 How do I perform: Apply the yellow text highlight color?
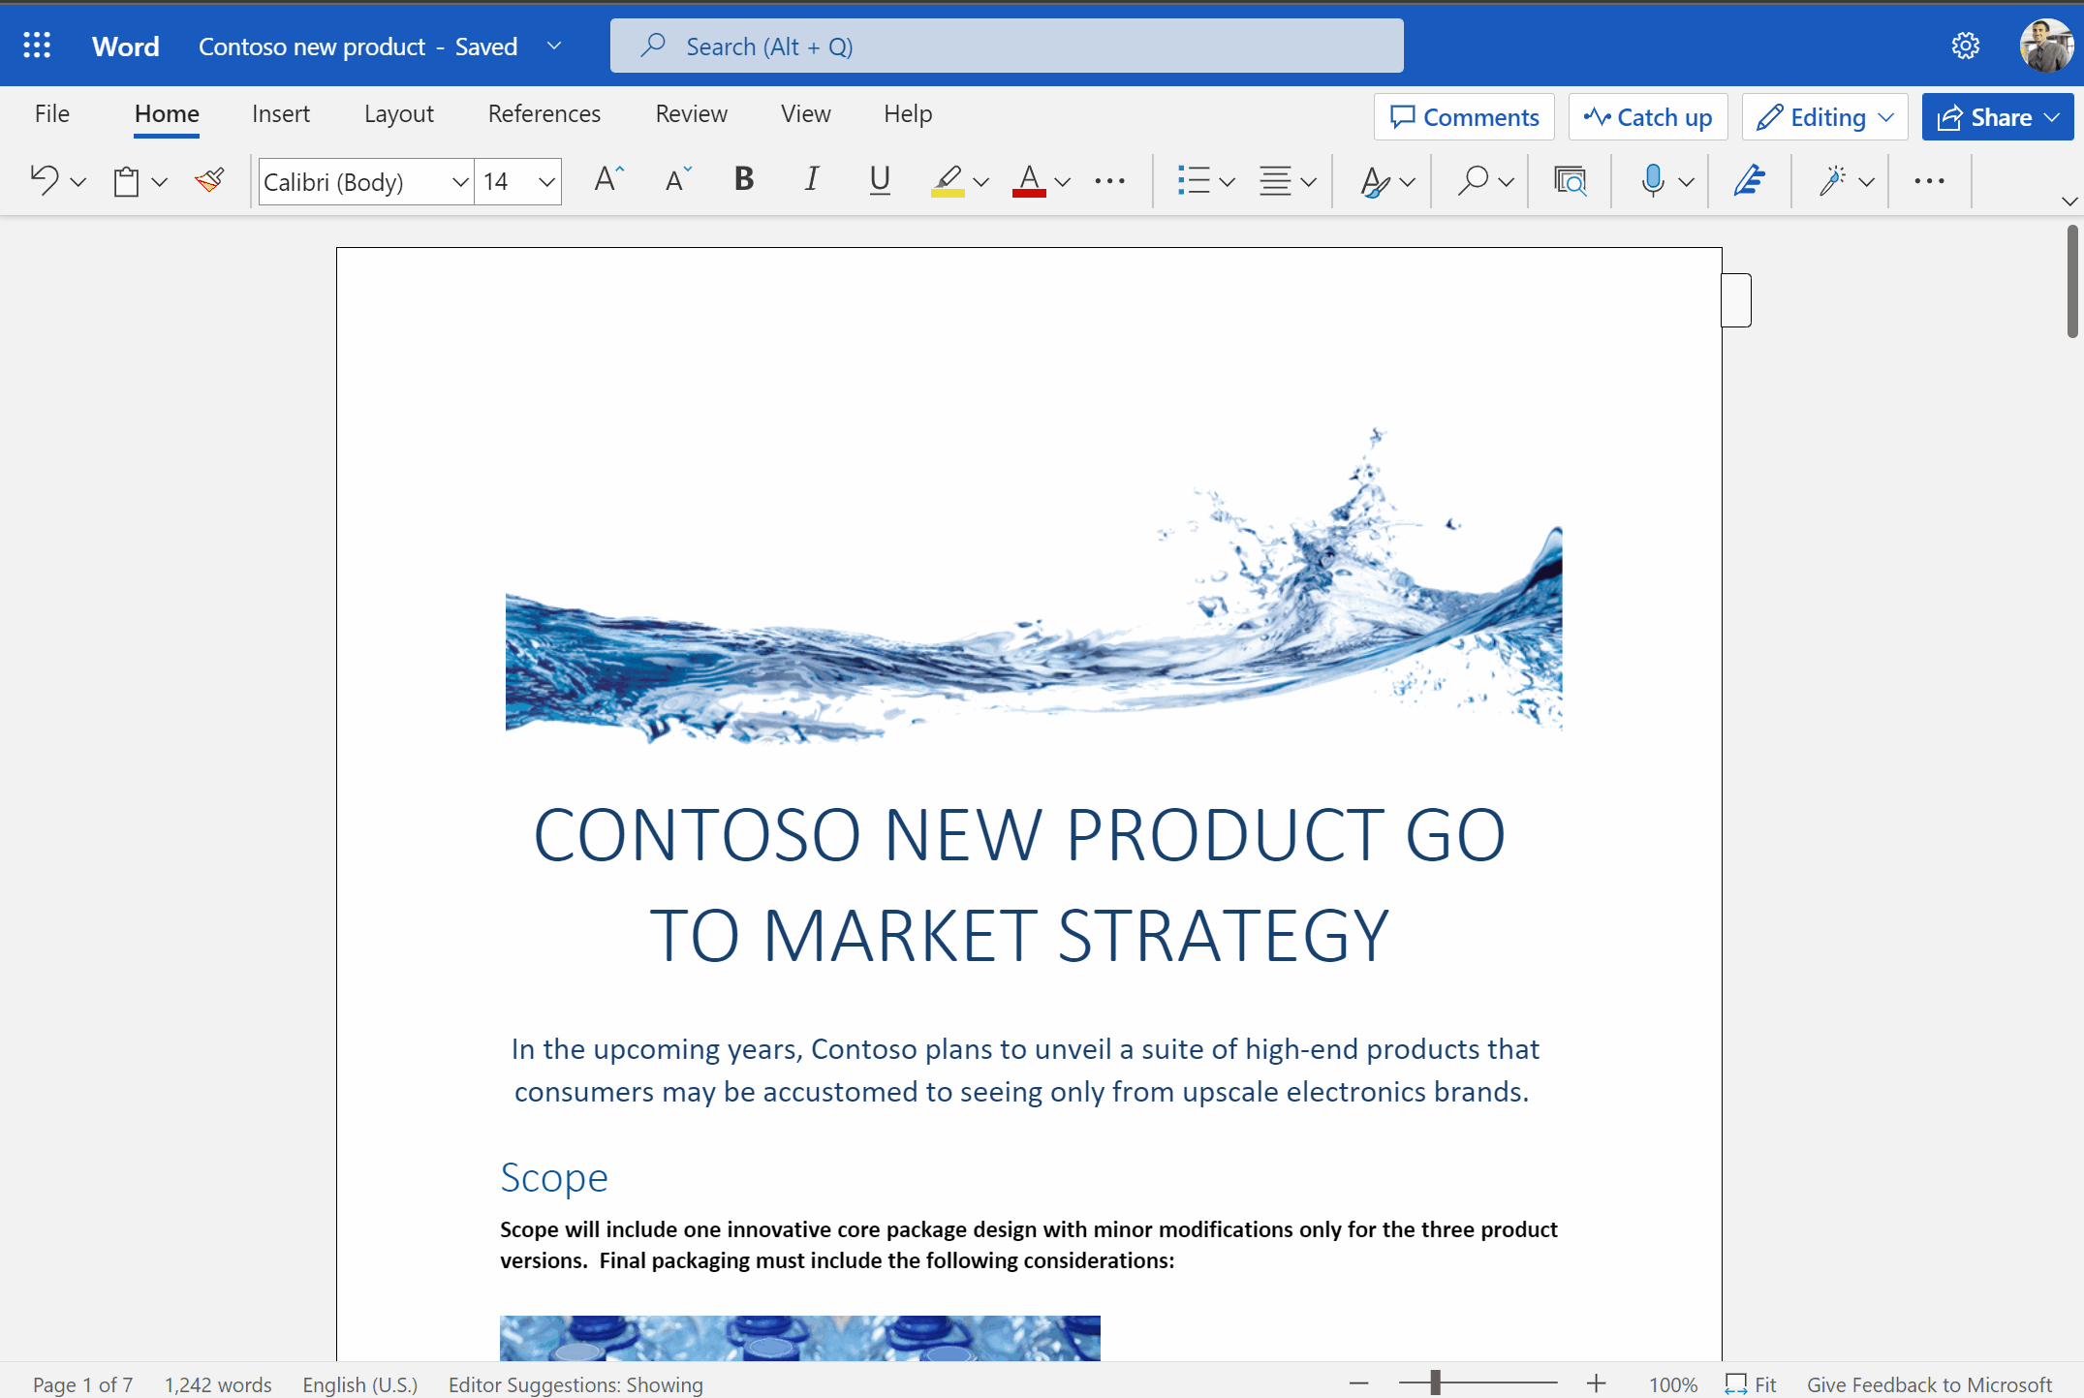[x=948, y=180]
